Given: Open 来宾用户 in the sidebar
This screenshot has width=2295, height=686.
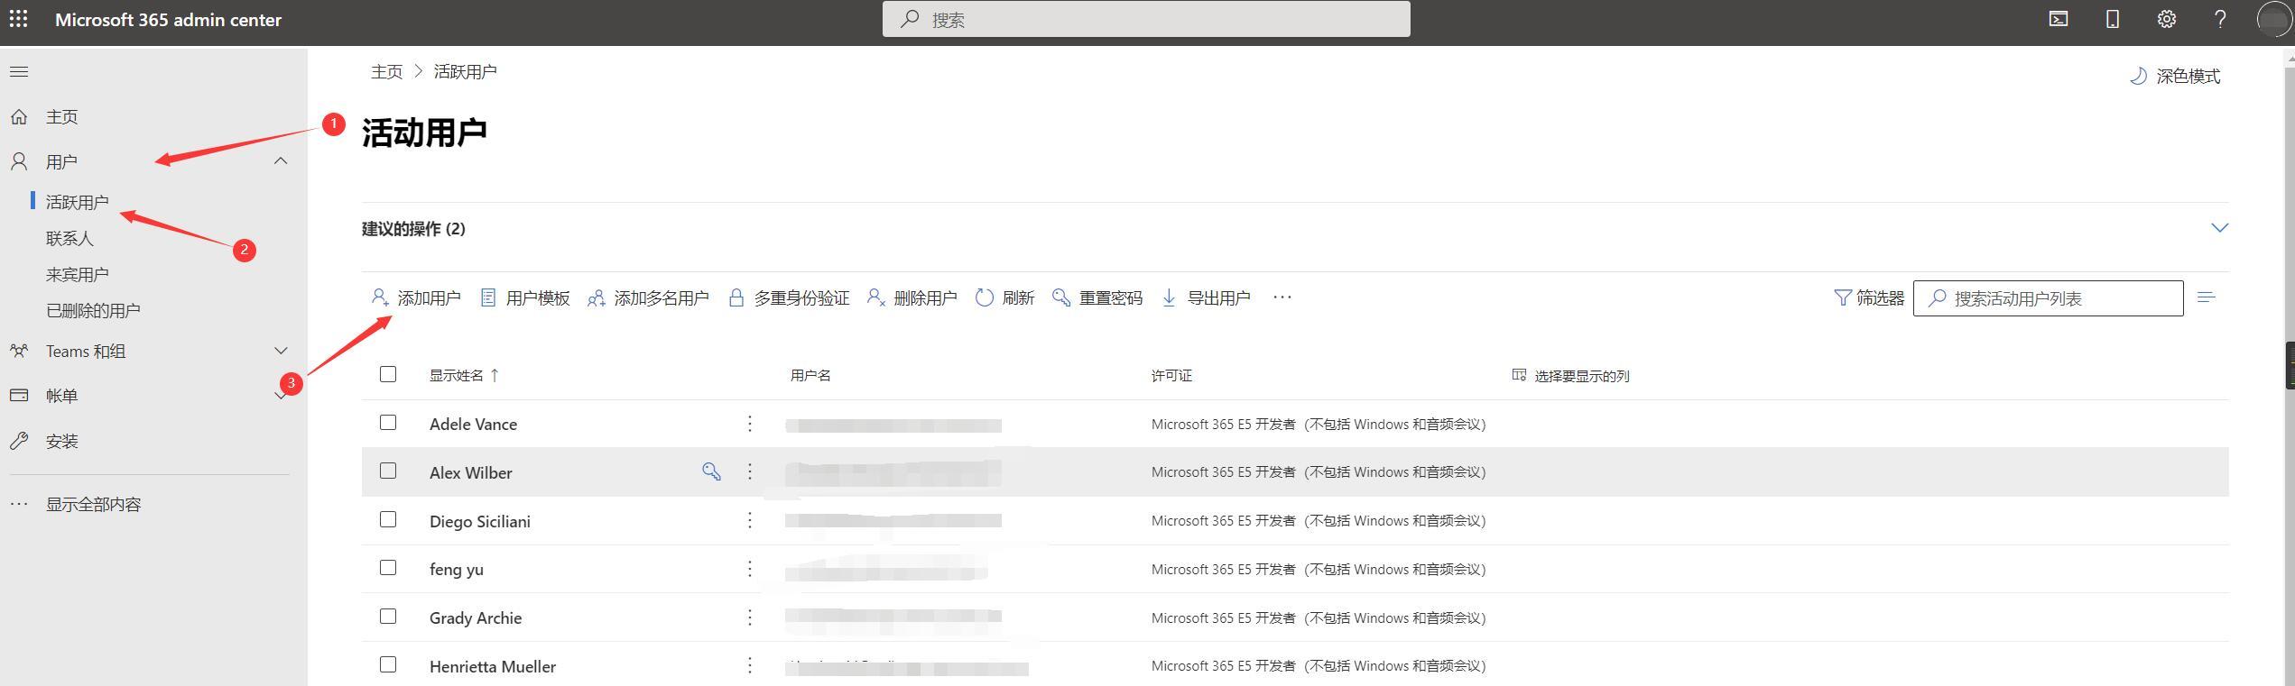Looking at the screenshot, I should click(x=78, y=274).
